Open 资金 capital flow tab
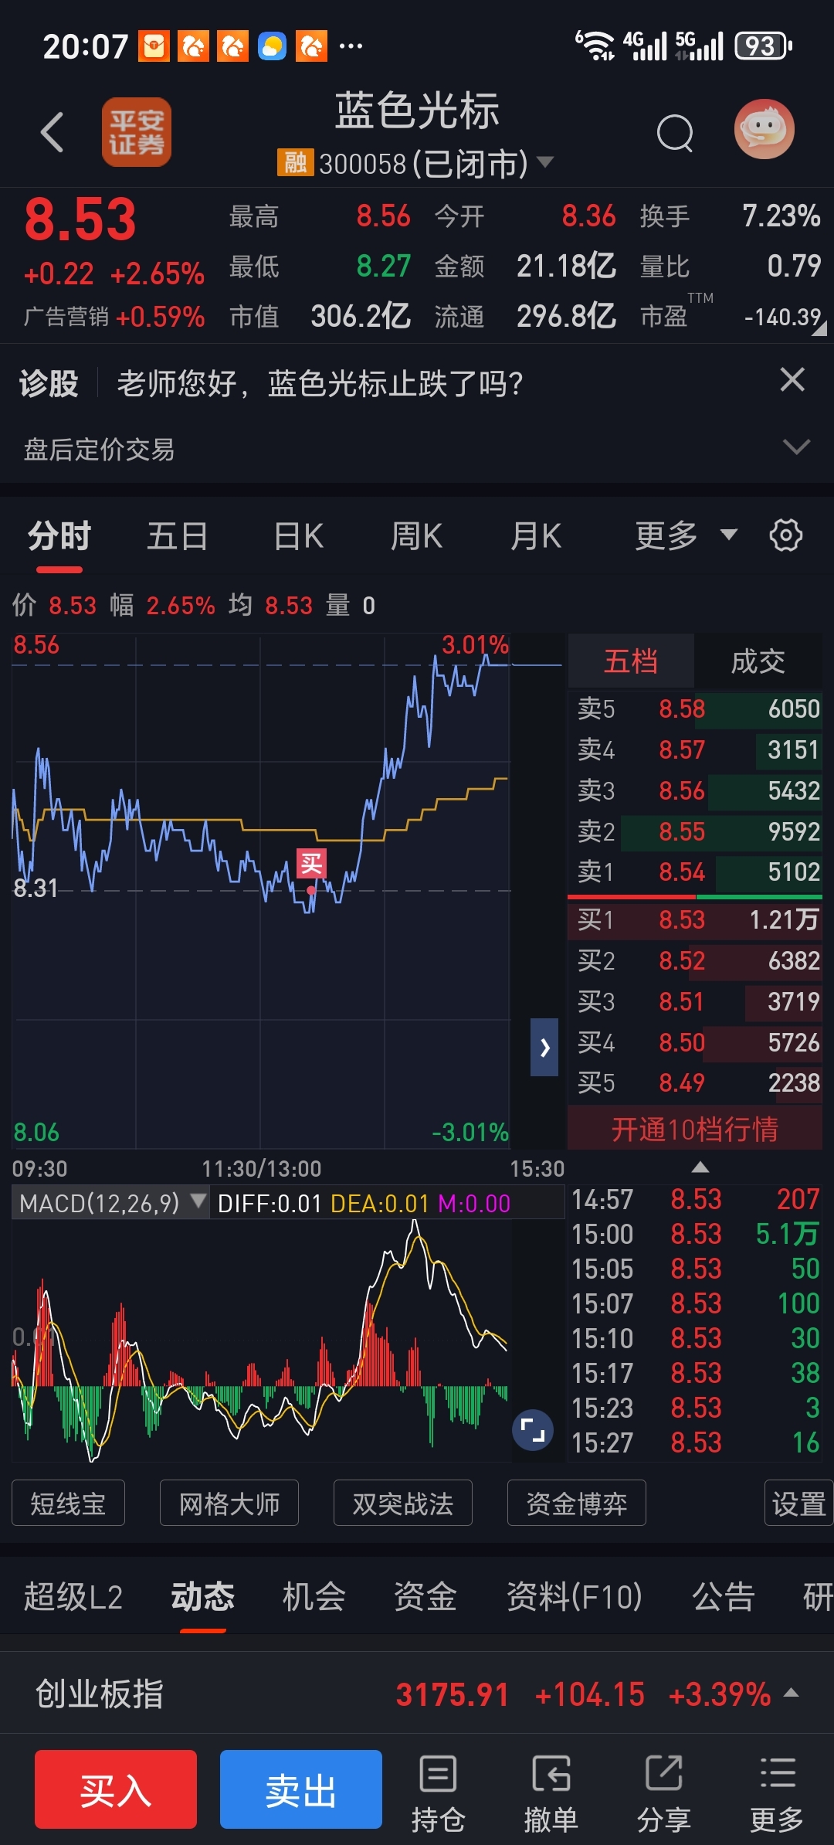Screen dimensions: 834x1845 click(425, 1597)
